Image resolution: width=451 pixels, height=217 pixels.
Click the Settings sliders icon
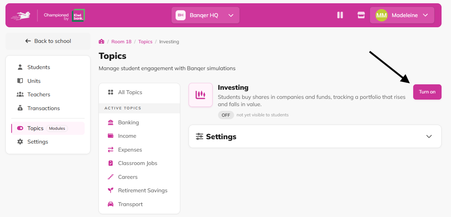[x=200, y=137]
